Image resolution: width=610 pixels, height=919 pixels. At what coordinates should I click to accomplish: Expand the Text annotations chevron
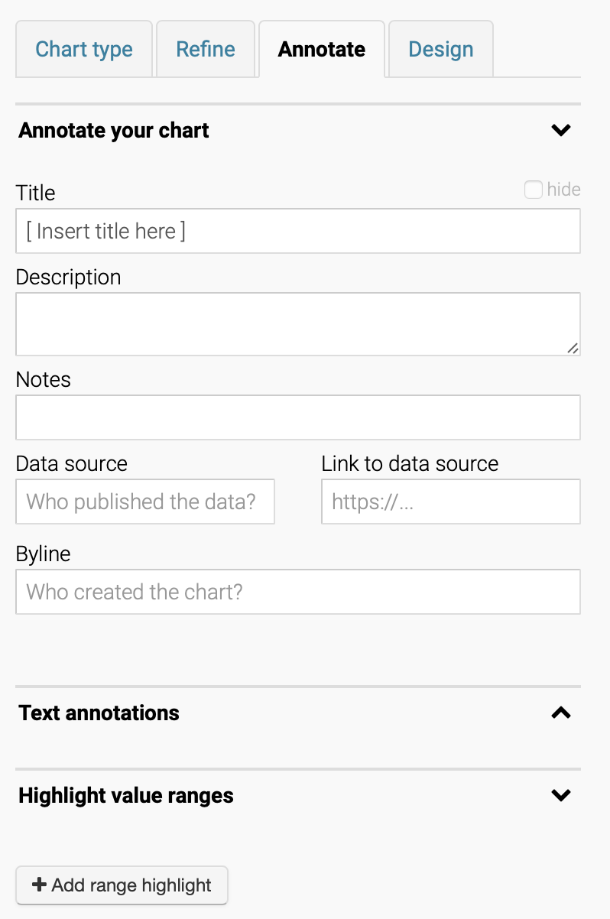[x=561, y=713]
